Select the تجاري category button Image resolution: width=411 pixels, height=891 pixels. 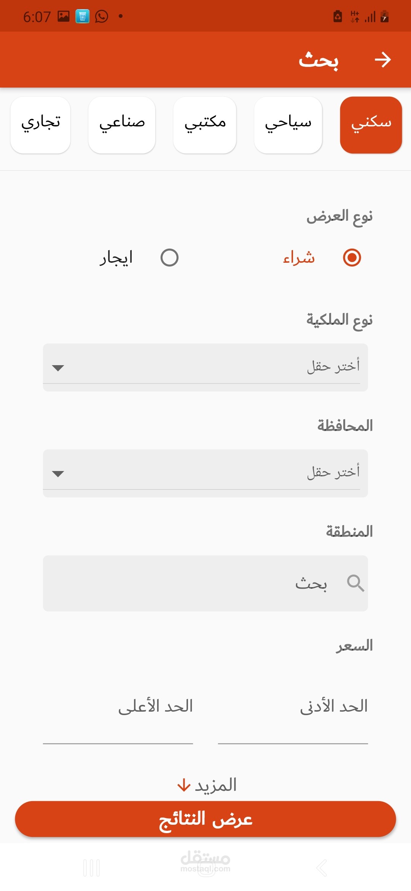(41, 125)
